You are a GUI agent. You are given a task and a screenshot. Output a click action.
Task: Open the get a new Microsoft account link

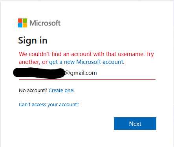point(86,62)
